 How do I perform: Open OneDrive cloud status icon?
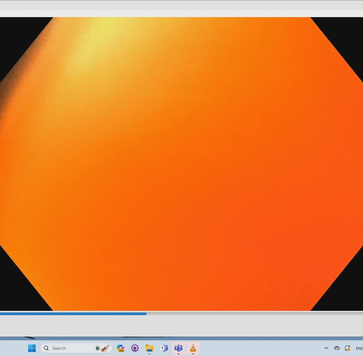point(337,348)
